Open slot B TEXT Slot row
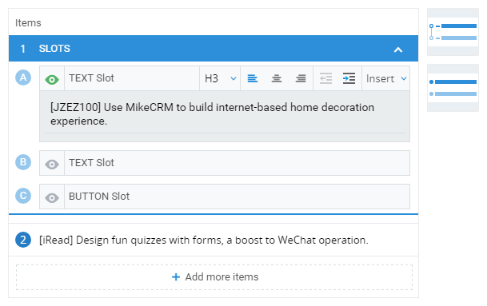Viewport: 487px width, 306px height. 225,163
